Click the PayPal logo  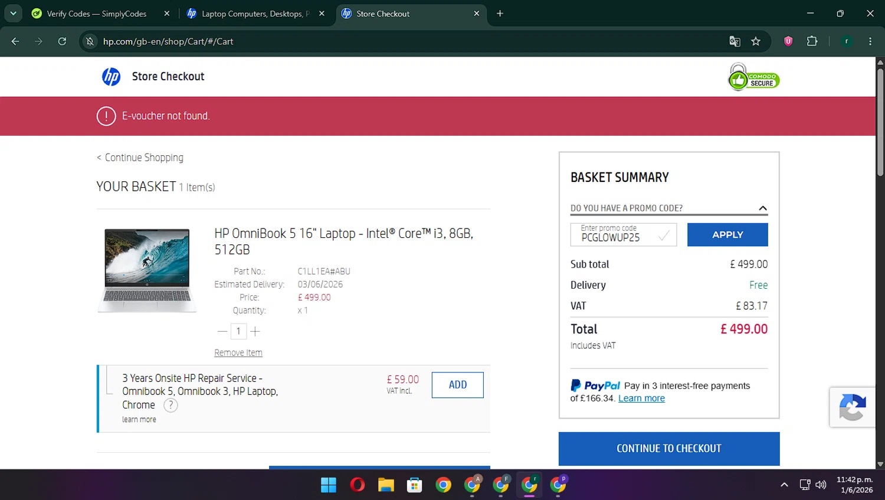pos(595,385)
